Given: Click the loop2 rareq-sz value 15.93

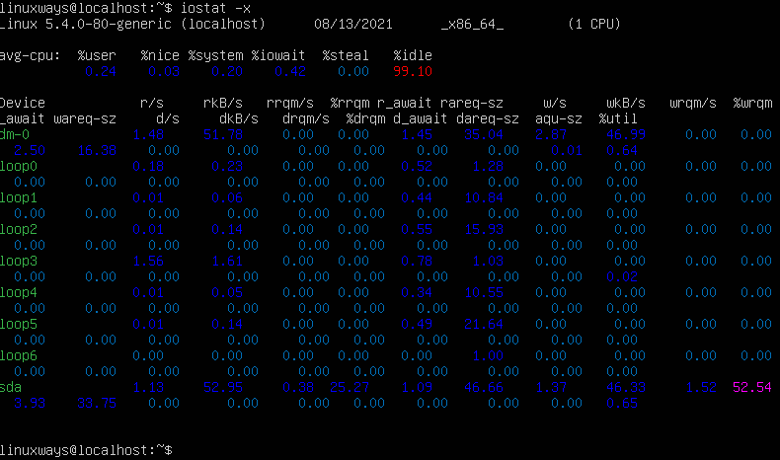Looking at the screenshot, I should [484, 230].
